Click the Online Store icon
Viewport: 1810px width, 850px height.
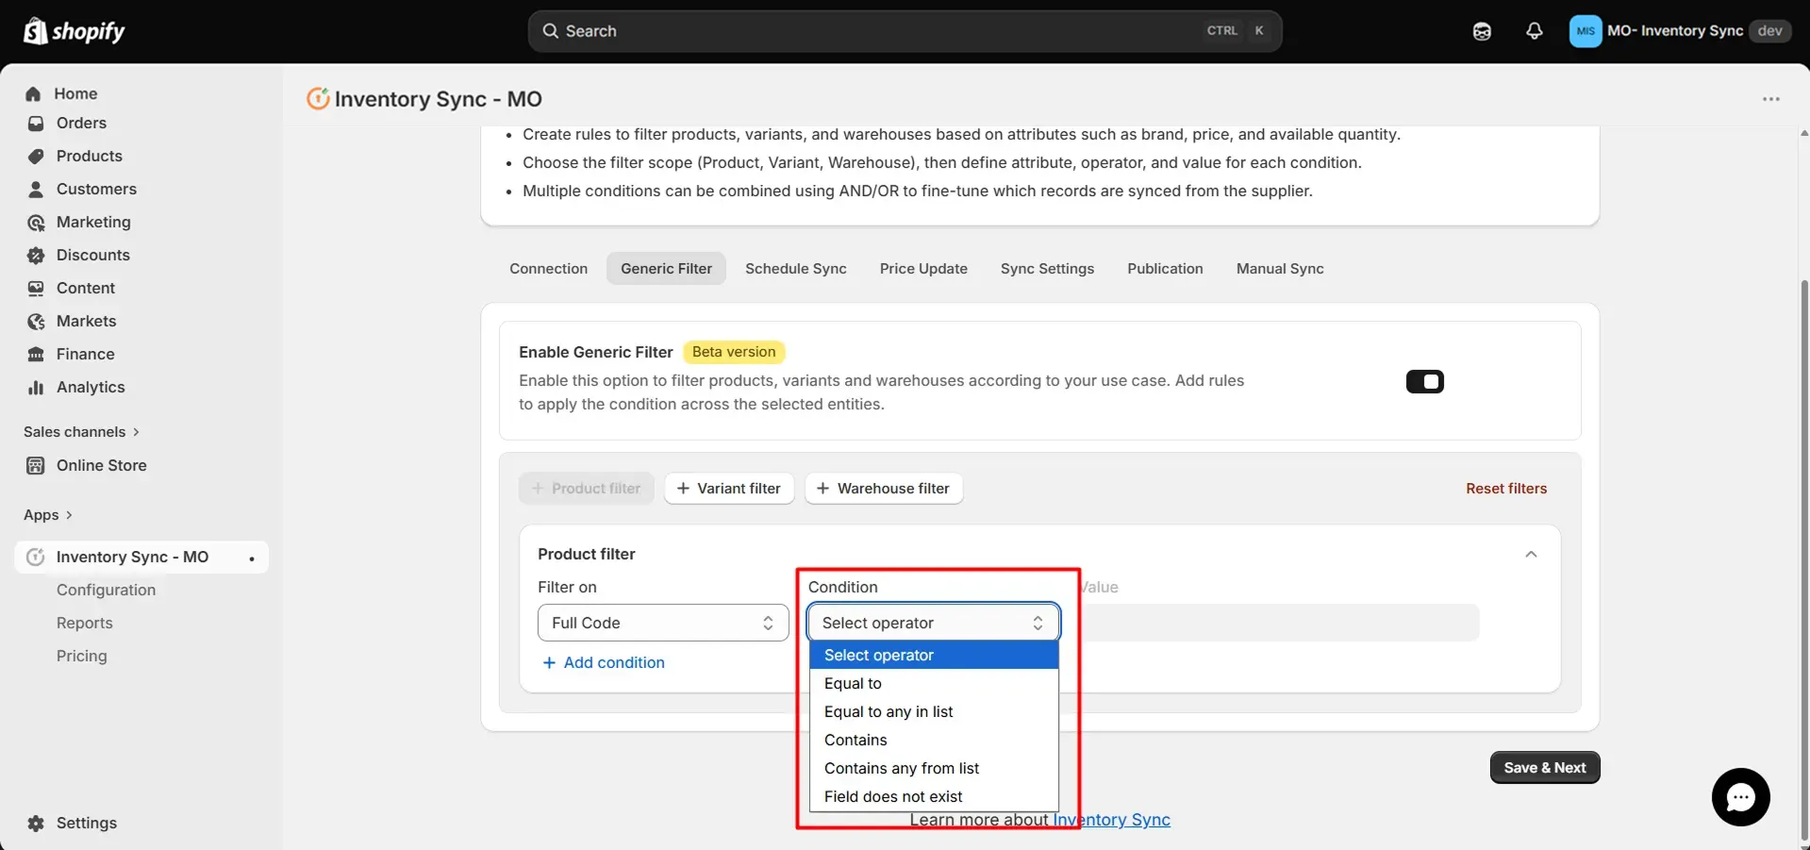coord(36,466)
